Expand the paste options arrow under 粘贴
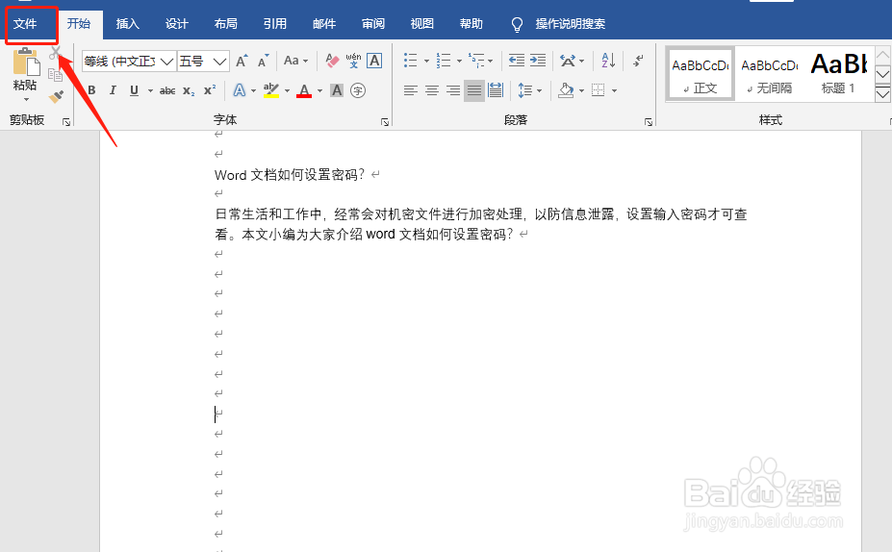This screenshot has height=552, width=892. pos(26,100)
